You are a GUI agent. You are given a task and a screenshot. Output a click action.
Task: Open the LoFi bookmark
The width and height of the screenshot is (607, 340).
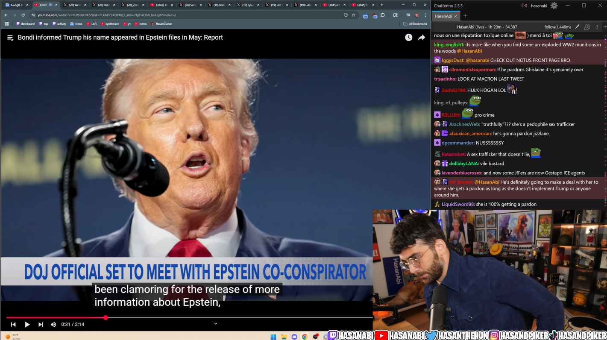tap(91, 24)
